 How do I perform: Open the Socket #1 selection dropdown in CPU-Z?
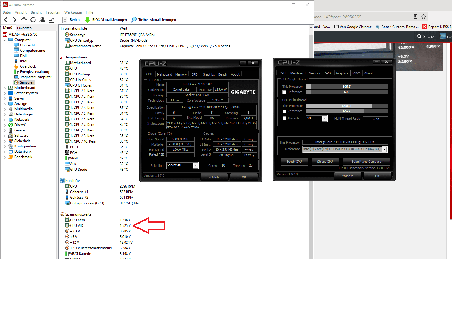[x=196, y=166]
